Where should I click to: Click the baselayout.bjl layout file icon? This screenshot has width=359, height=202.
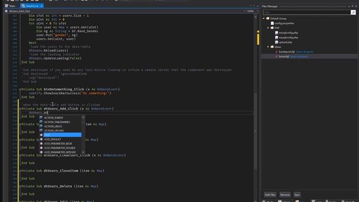pyautogui.click(x=277, y=52)
